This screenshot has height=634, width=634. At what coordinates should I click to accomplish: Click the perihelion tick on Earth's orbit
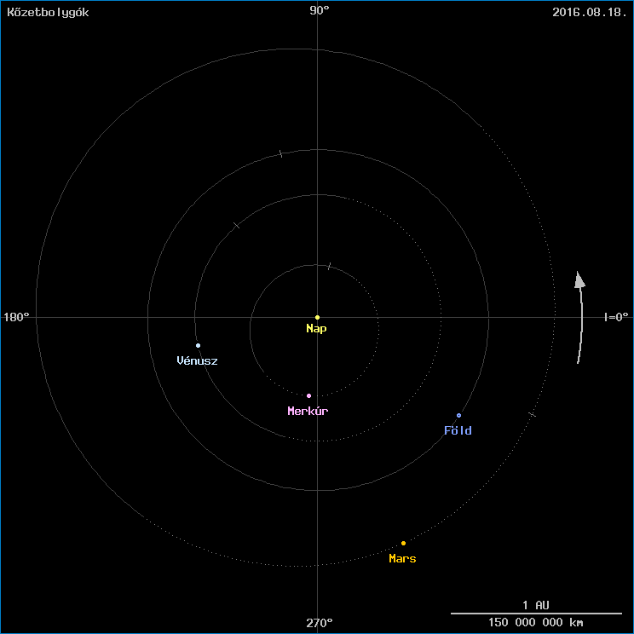click(x=281, y=153)
